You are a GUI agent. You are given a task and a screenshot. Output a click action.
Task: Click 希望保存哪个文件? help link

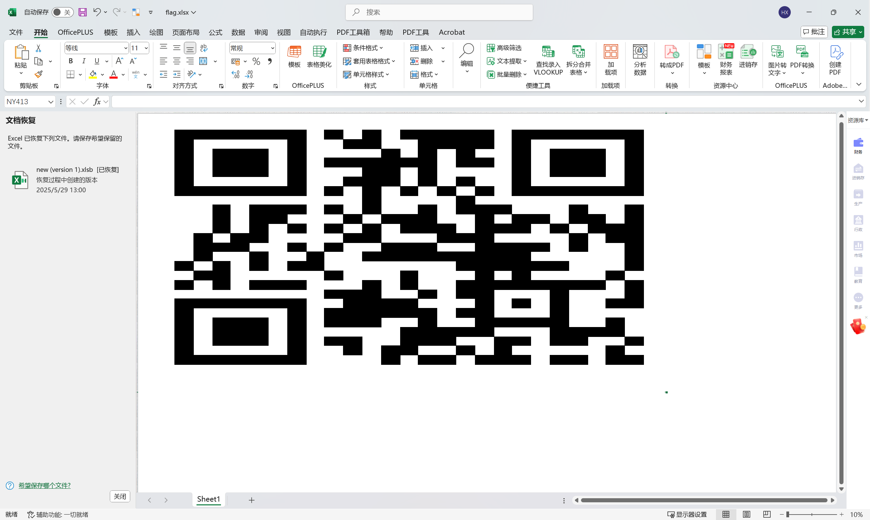coord(45,485)
